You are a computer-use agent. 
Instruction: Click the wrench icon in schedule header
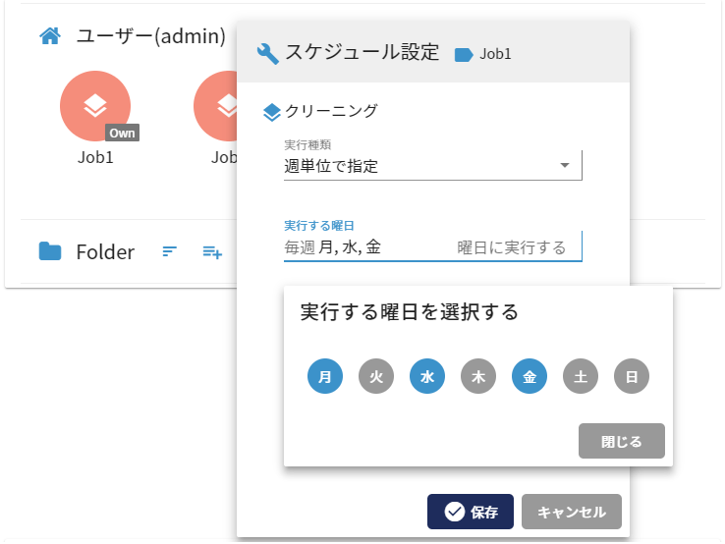point(267,54)
